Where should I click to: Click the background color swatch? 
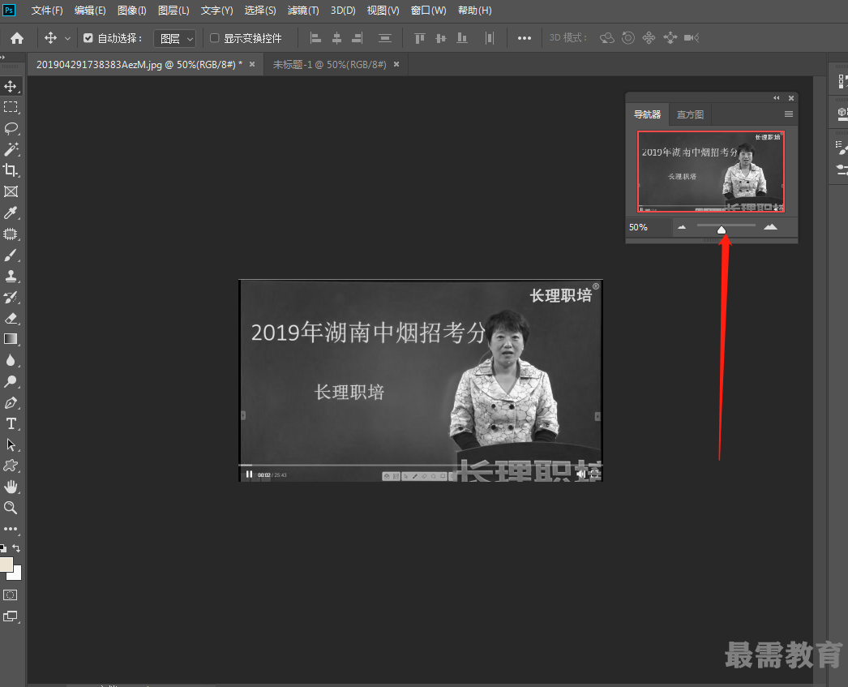click(16, 575)
